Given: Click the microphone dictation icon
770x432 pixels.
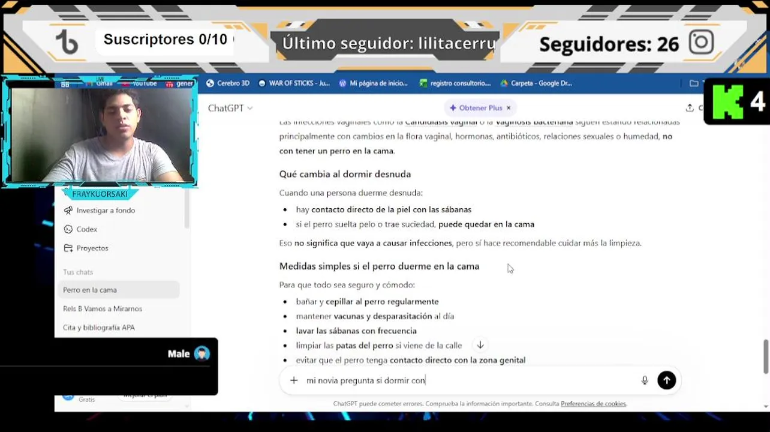Looking at the screenshot, I should pyautogui.click(x=645, y=380).
